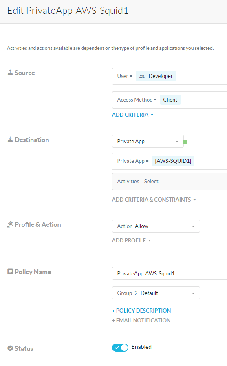Click the Policy Name document icon

(x=10, y=272)
